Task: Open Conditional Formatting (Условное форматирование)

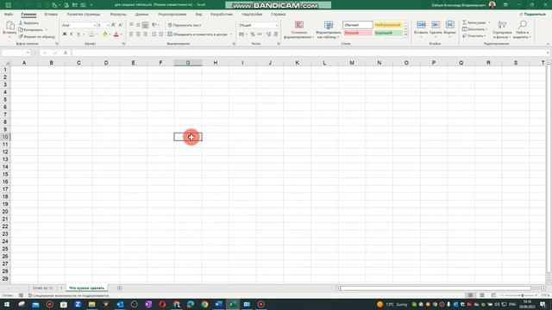Action: point(299,29)
